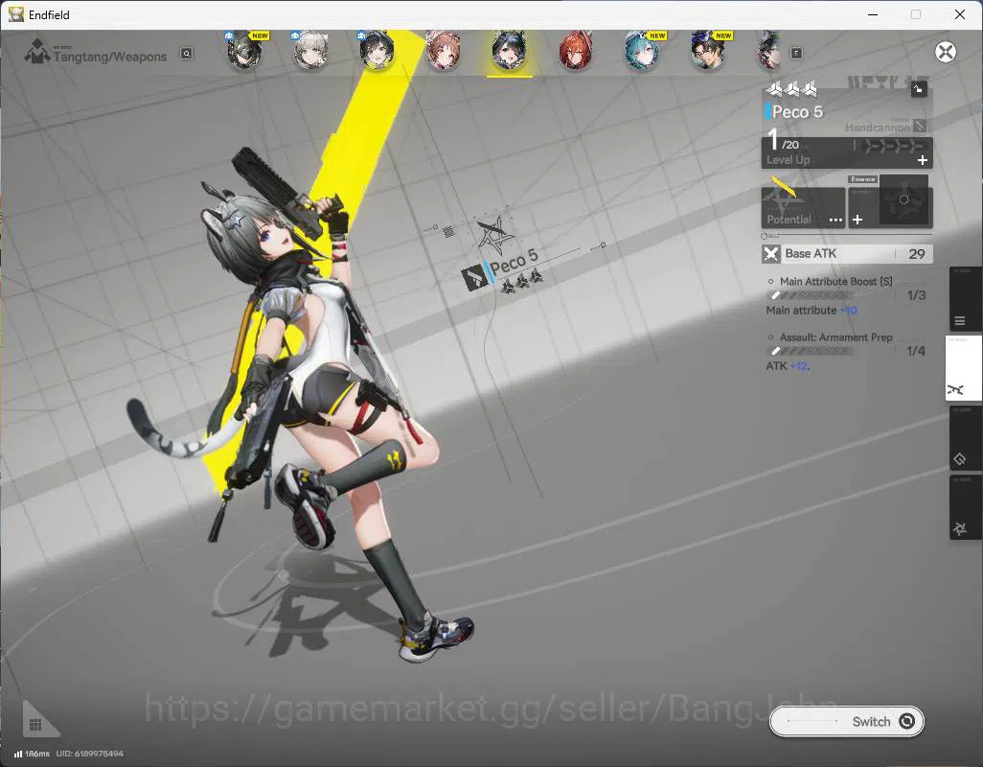Select the dark-haired male operator portrait marked NEW
This screenshot has height=767, width=983.
click(708, 50)
